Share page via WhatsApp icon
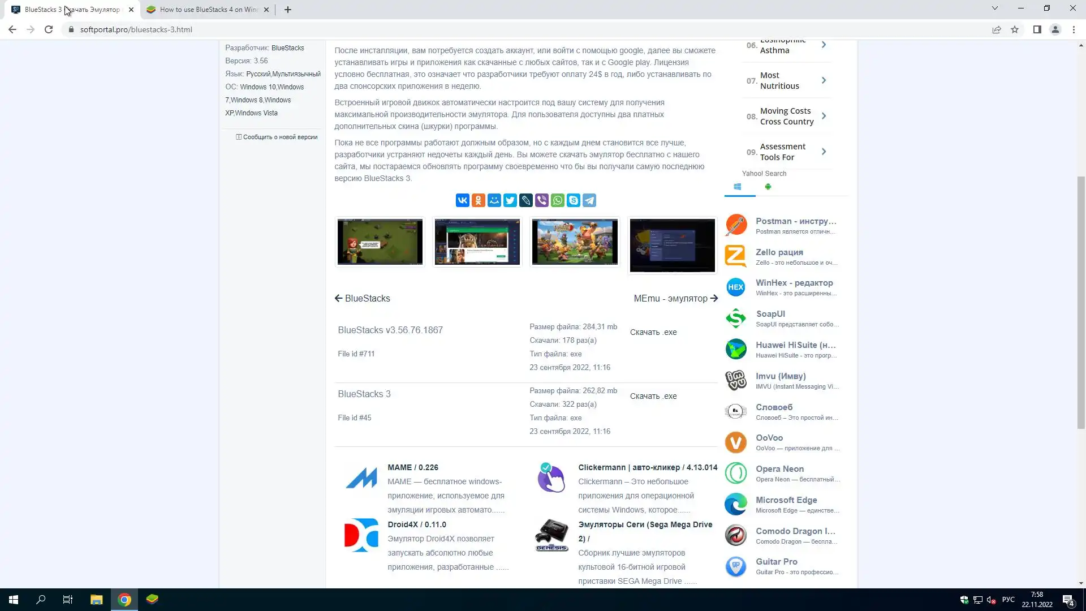The width and height of the screenshot is (1086, 611). 557,200
